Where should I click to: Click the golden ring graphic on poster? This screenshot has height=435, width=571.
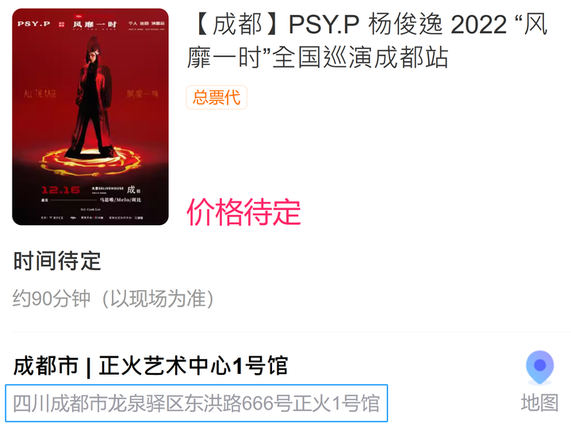[x=90, y=160]
